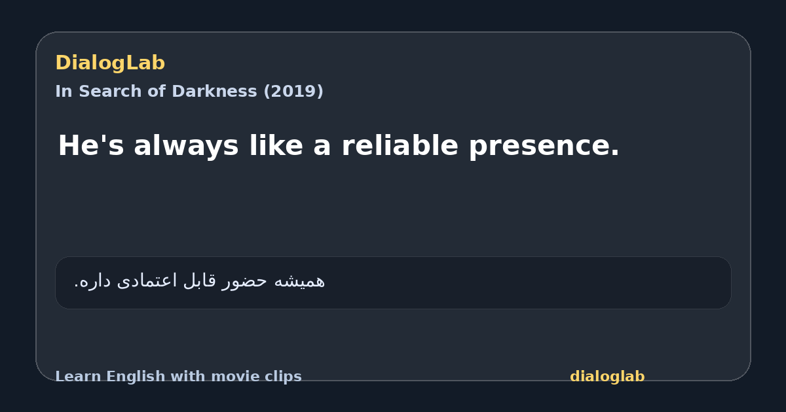Click the article "a" before "reliable"

tap(322, 146)
